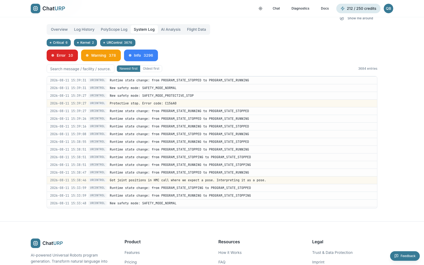Click the 3684 entries count text
The height and width of the screenshot is (265, 424).
tap(368, 69)
